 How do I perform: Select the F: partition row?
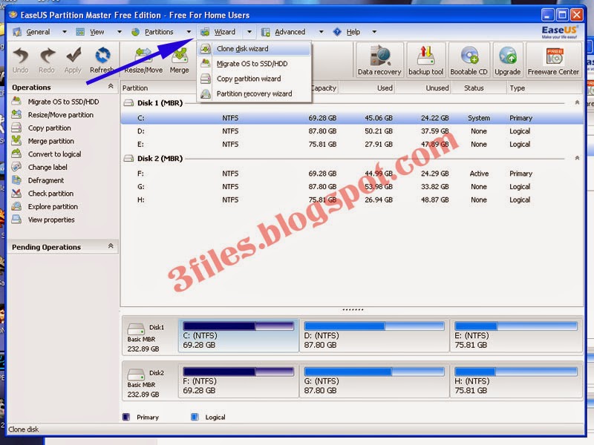click(352, 174)
